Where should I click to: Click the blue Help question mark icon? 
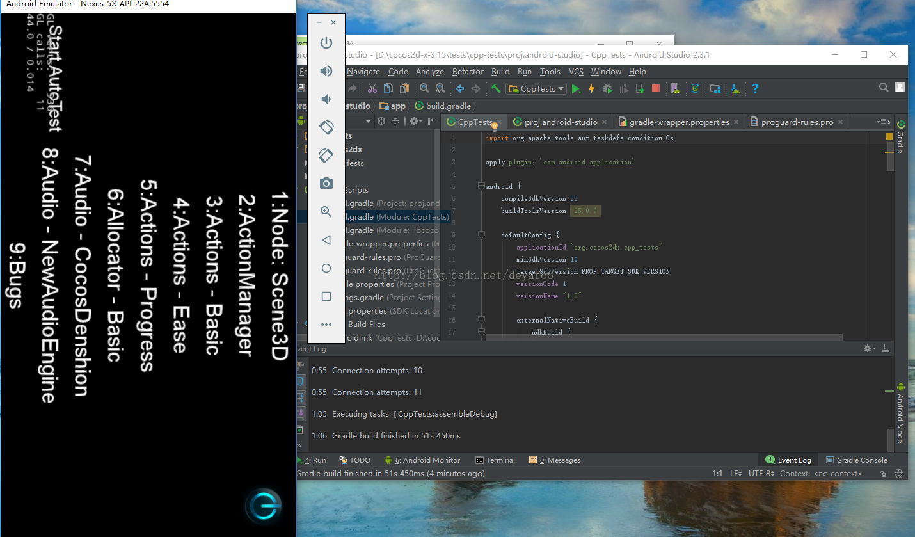(x=755, y=89)
